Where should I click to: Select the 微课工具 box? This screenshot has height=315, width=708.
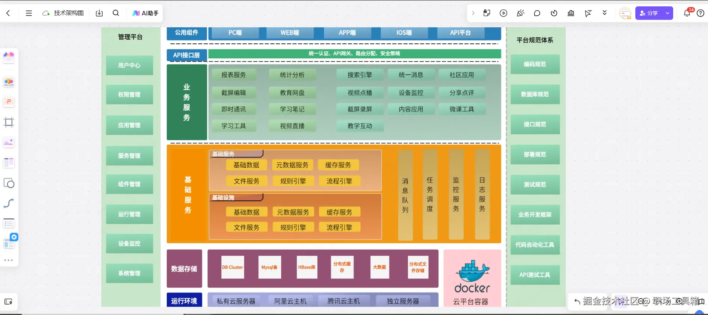point(462,109)
